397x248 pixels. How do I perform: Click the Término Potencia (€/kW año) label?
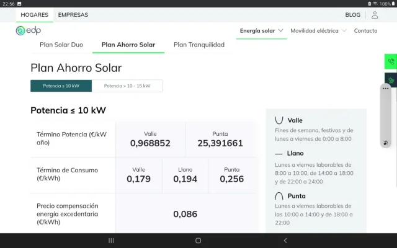click(72, 138)
